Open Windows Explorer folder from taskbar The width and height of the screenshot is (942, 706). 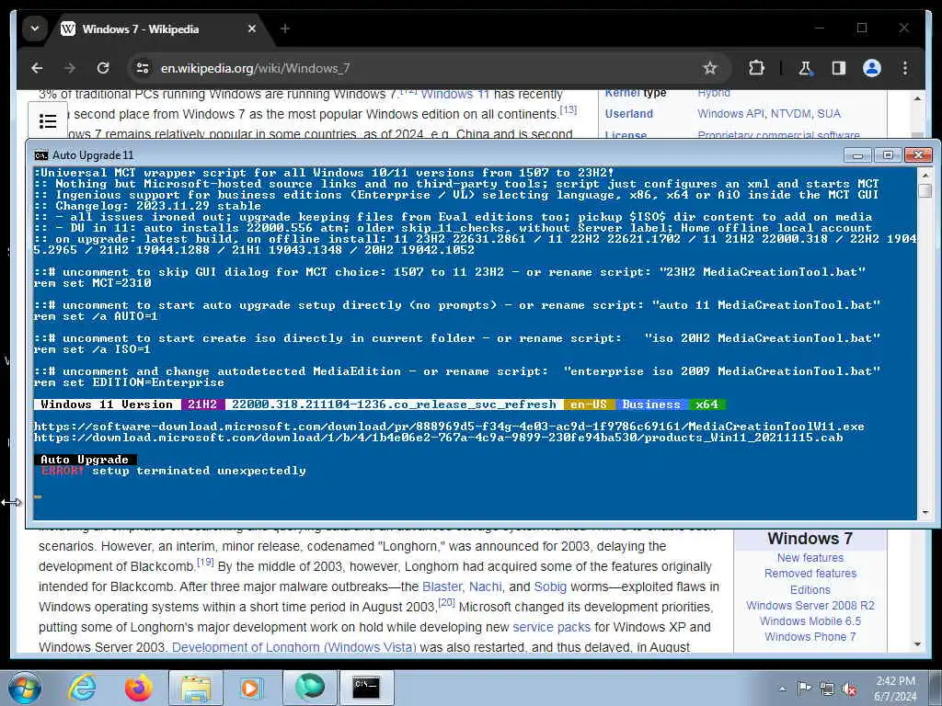pos(196,688)
